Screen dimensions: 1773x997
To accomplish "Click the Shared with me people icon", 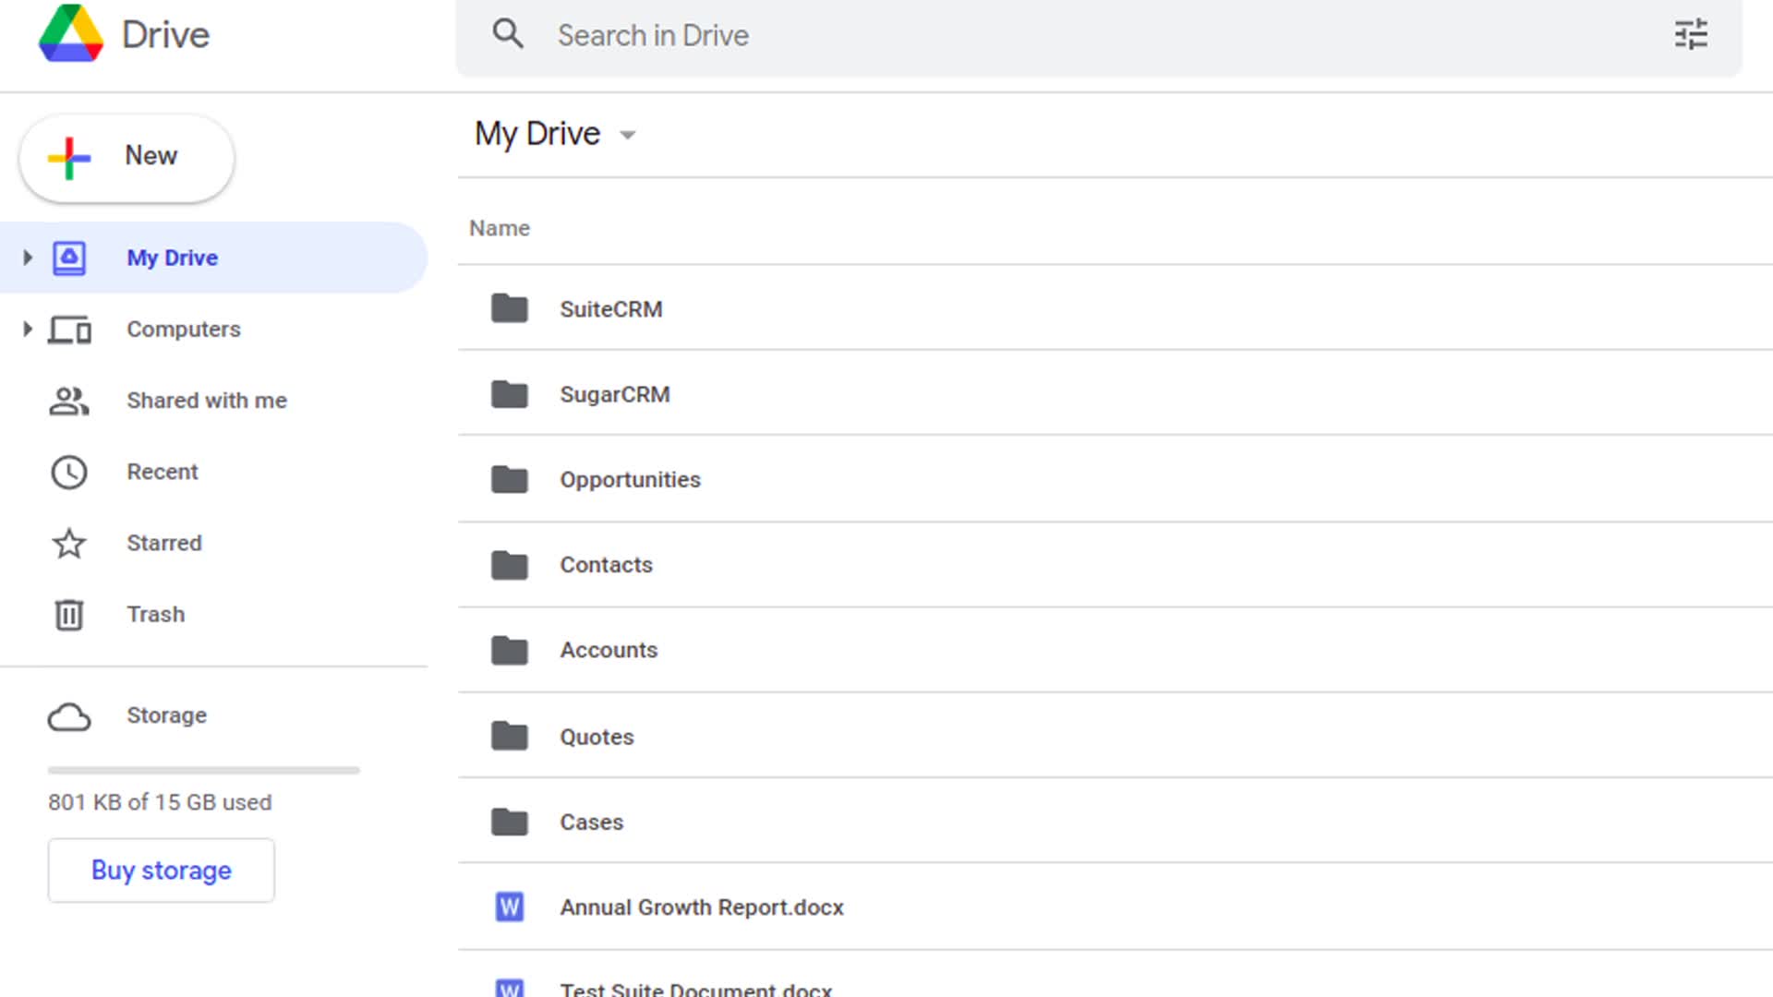I will tap(69, 401).
